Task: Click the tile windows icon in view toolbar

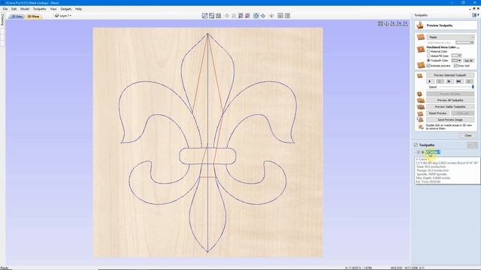Action: 212,16
